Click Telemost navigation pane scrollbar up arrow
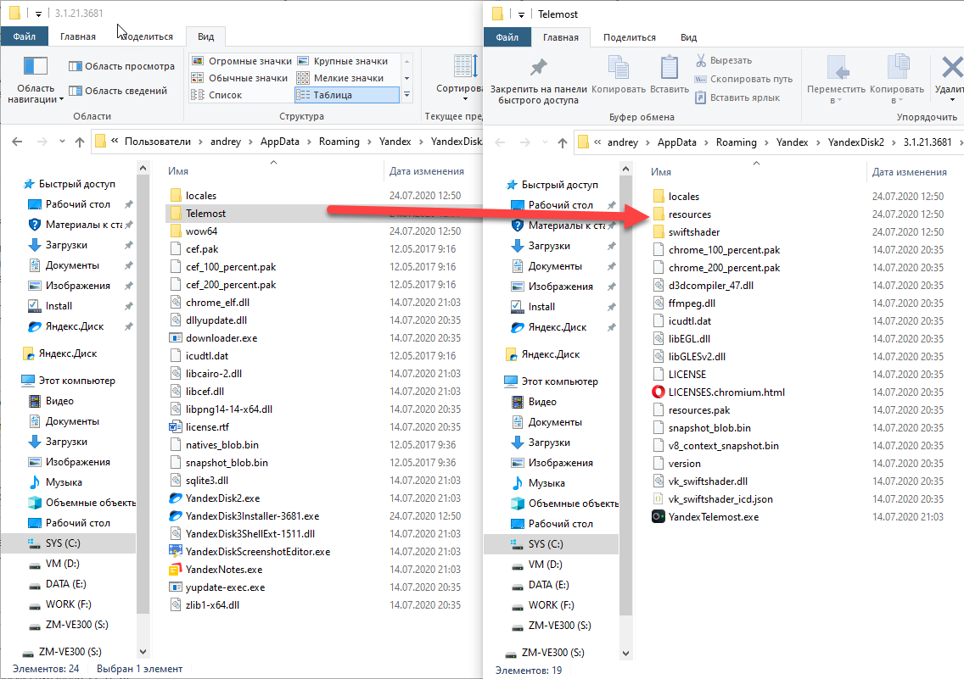The width and height of the screenshot is (964, 679). pyautogui.click(x=625, y=168)
